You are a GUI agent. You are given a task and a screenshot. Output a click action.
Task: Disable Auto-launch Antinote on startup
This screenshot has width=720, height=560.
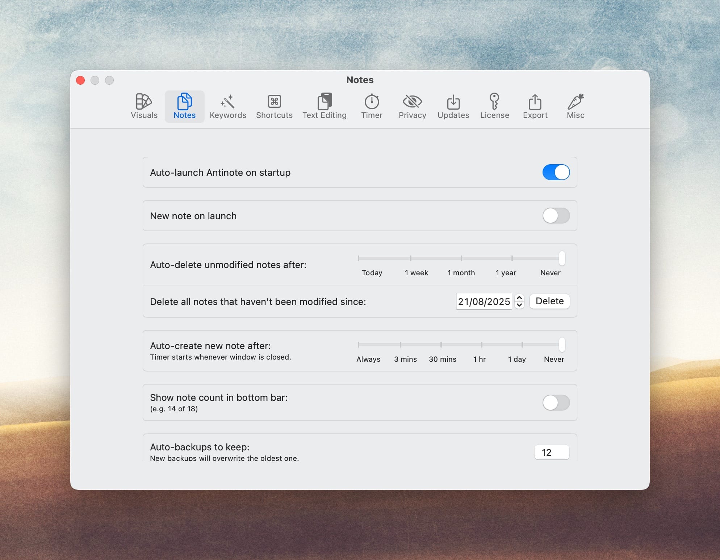(x=556, y=172)
